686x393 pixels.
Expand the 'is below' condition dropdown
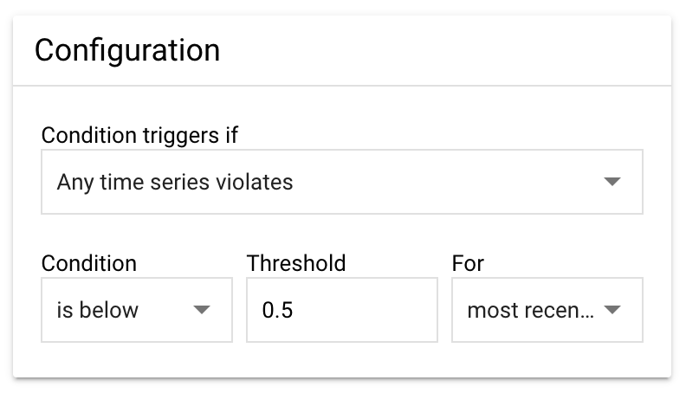pos(136,309)
